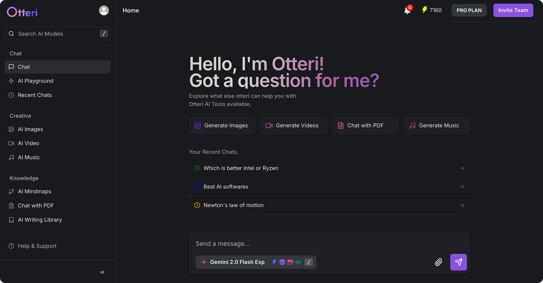Send a message with the send icon

(x=458, y=262)
